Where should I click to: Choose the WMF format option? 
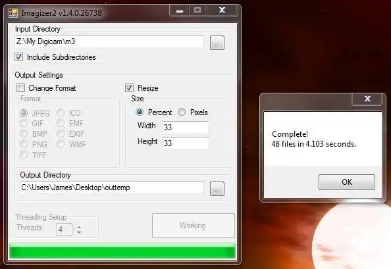tap(61, 144)
